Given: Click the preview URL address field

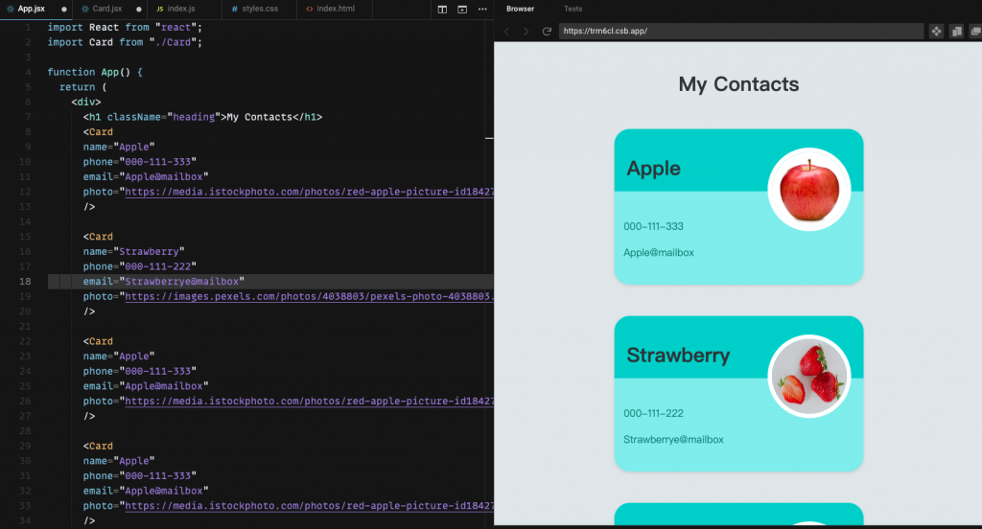Looking at the screenshot, I should click(741, 31).
